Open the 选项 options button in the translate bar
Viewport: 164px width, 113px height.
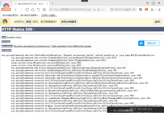click(157, 22)
